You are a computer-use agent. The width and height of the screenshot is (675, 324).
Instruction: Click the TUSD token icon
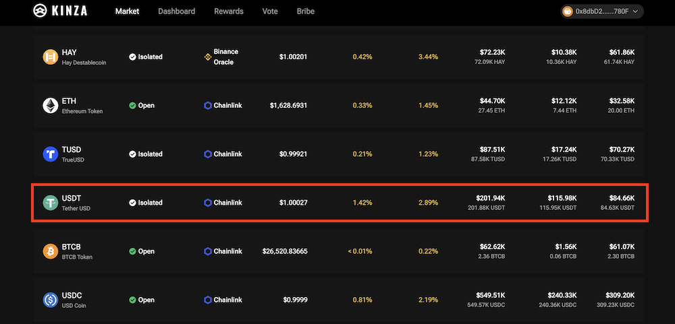51,154
